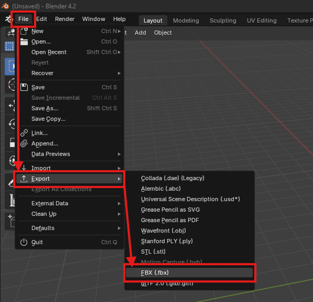Click the Open folder icon
This screenshot has height=302, width=313.
[24, 42]
